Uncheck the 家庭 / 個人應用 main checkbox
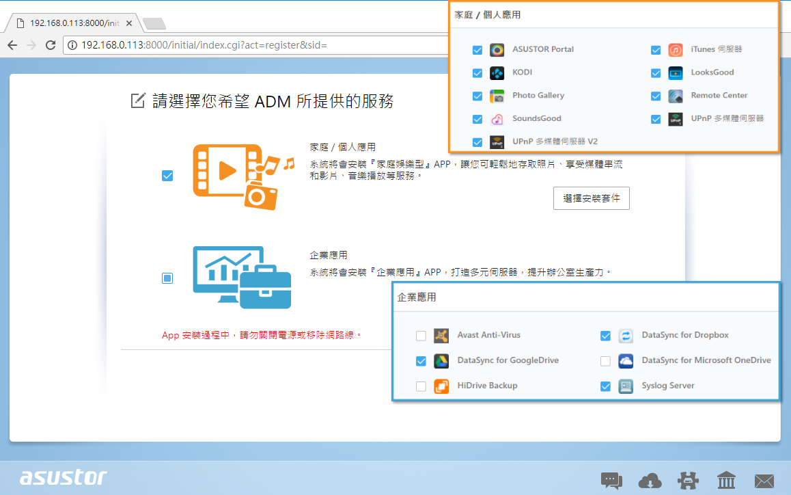 tap(167, 176)
